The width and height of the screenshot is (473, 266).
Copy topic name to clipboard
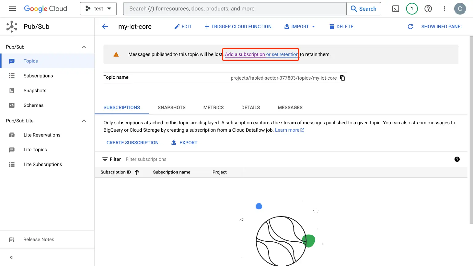tap(342, 78)
